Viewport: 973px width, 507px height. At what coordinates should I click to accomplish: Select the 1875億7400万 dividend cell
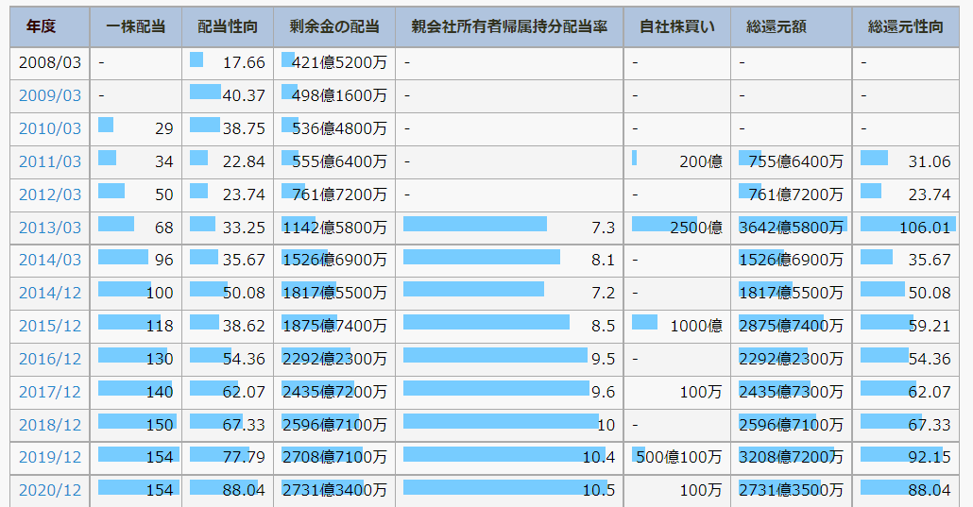pos(334,326)
